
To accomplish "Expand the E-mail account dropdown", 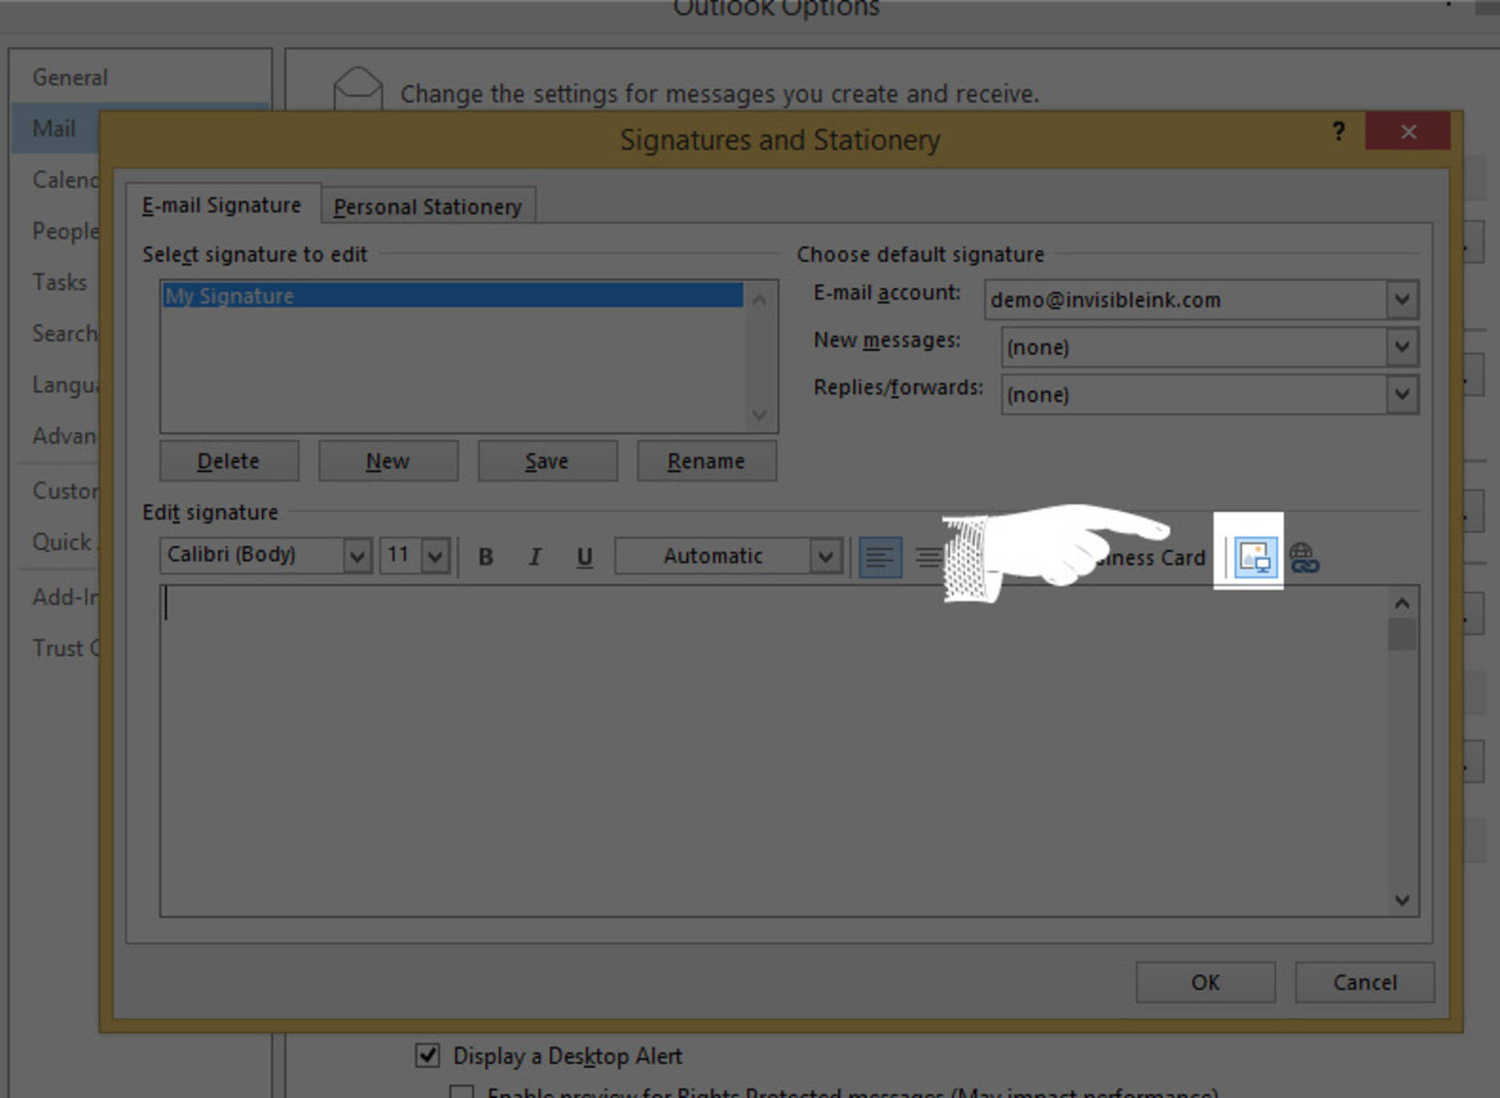I will (1402, 299).
